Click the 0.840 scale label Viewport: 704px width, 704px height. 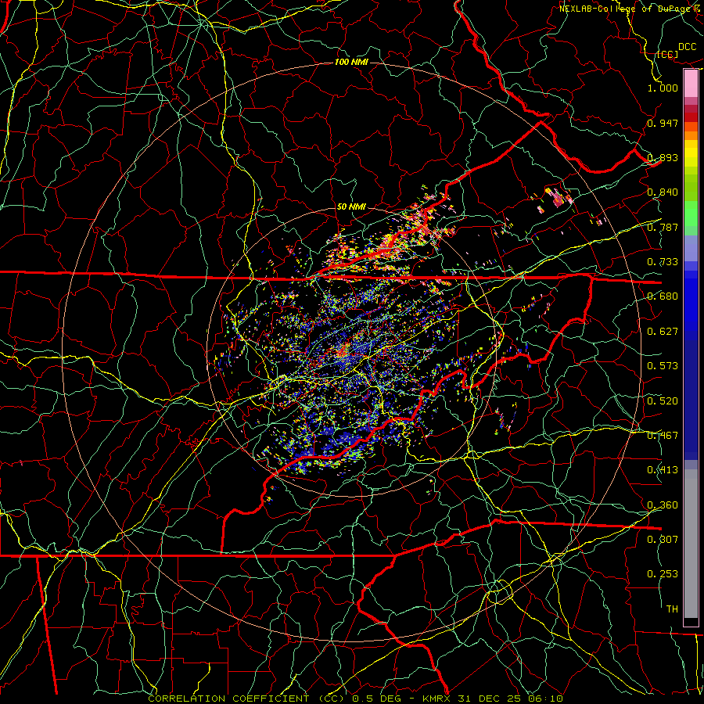point(663,192)
